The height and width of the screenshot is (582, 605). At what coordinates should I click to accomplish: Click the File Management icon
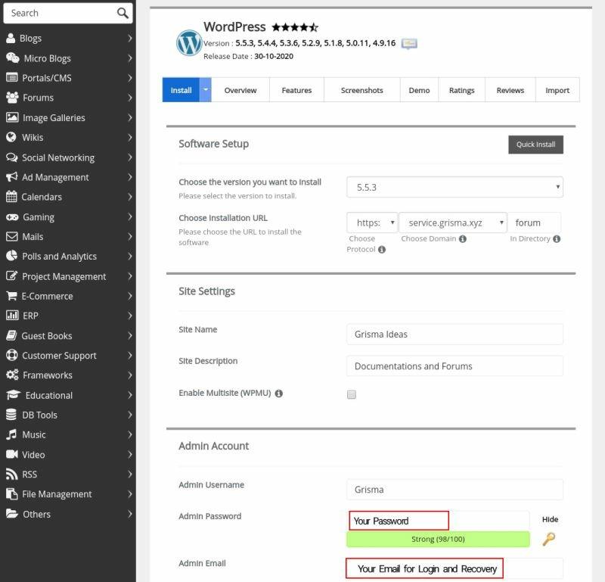click(x=12, y=494)
